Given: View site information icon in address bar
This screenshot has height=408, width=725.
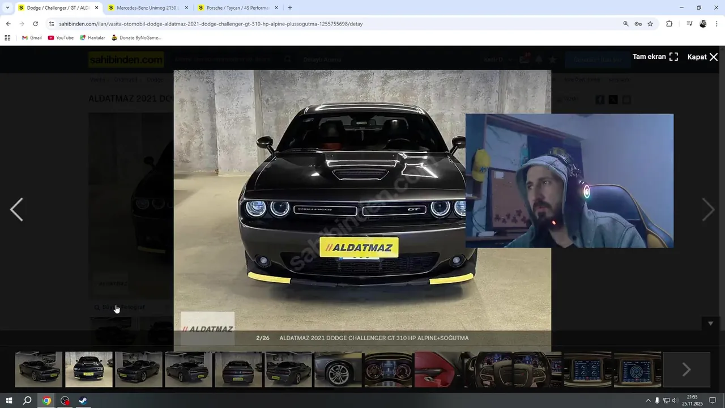Looking at the screenshot, I should coord(52,24).
